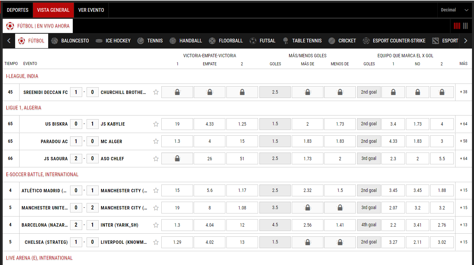Pick over 4.5 goals at 2.56 Barcelona
Viewport: 474px width, 265px height.
click(x=308, y=225)
